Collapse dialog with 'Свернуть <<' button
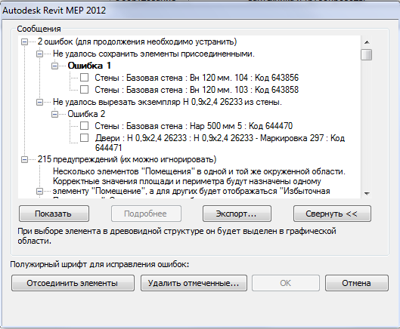Image resolution: width=400 pixels, height=329 pixels. click(332, 214)
